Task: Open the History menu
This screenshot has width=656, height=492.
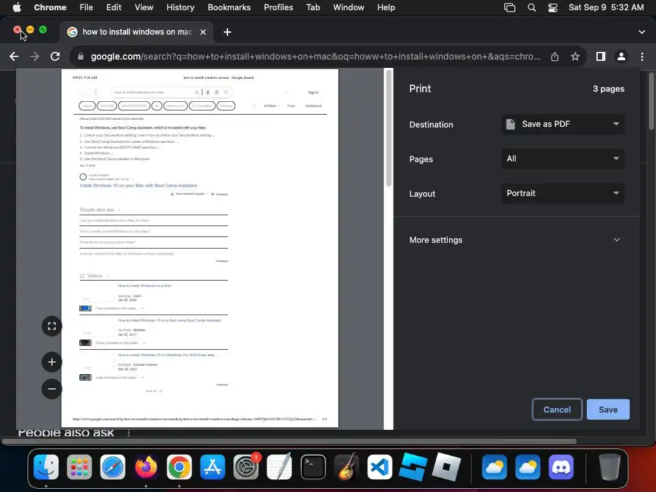Action: pyautogui.click(x=180, y=8)
